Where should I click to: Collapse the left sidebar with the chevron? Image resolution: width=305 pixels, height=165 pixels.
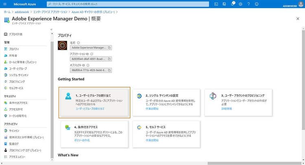coord(51,29)
